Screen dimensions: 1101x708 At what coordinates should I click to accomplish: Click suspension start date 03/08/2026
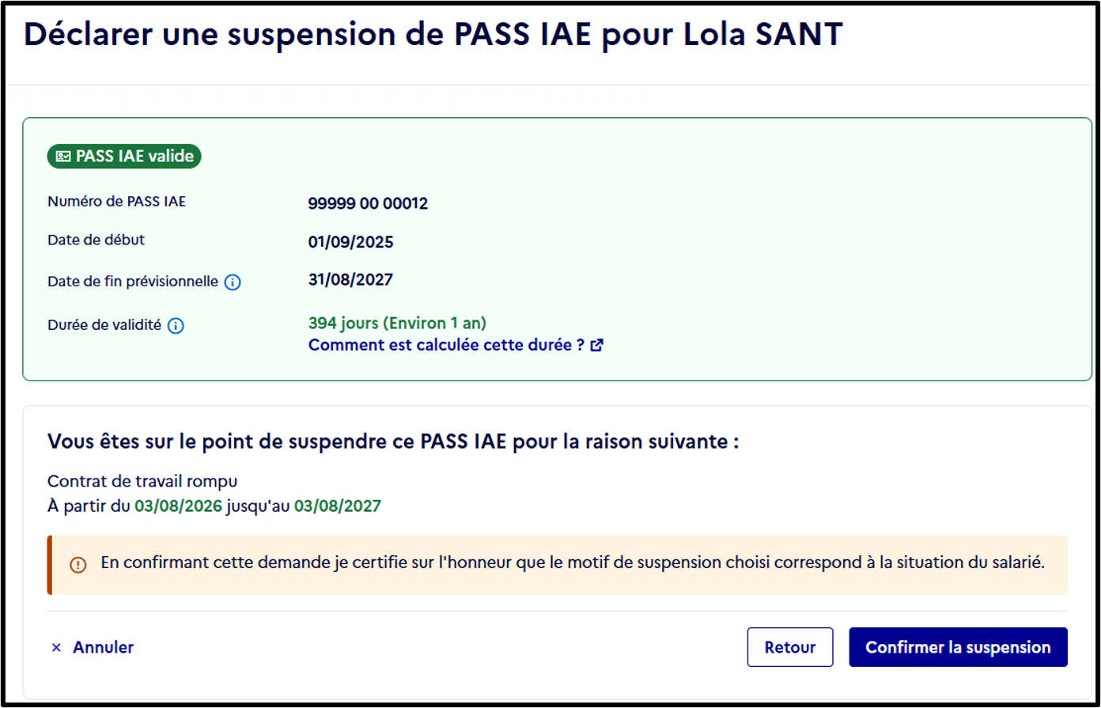[178, 506]
